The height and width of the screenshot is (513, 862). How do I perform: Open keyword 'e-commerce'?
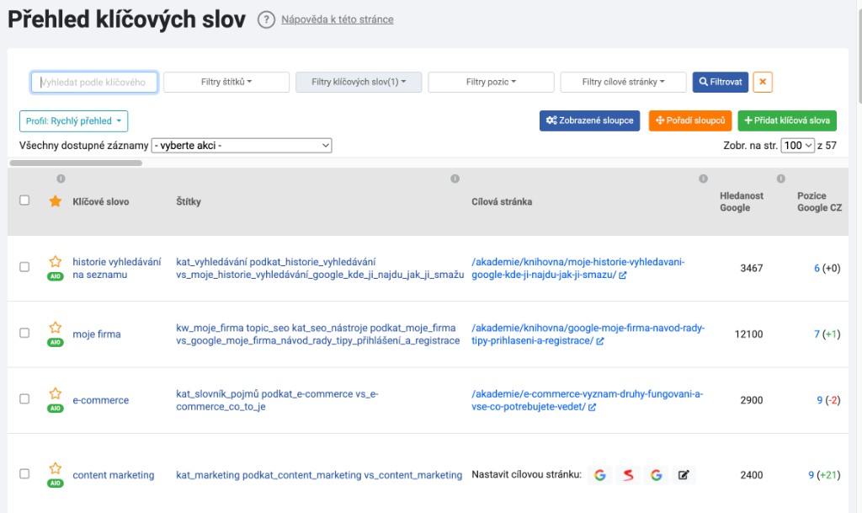point(101,400)
